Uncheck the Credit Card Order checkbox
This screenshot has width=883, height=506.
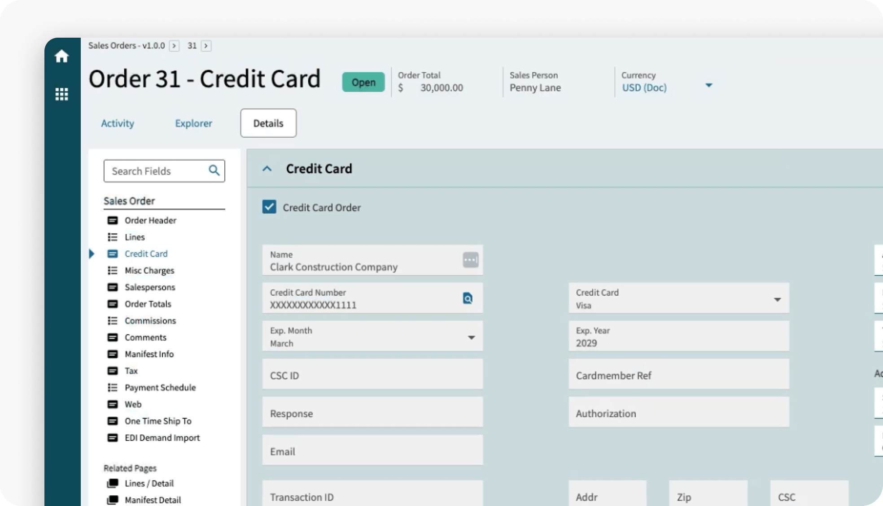(x=269, y=207)
